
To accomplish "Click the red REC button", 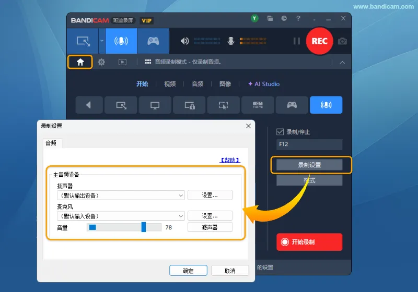I will (x=319, y=41).
